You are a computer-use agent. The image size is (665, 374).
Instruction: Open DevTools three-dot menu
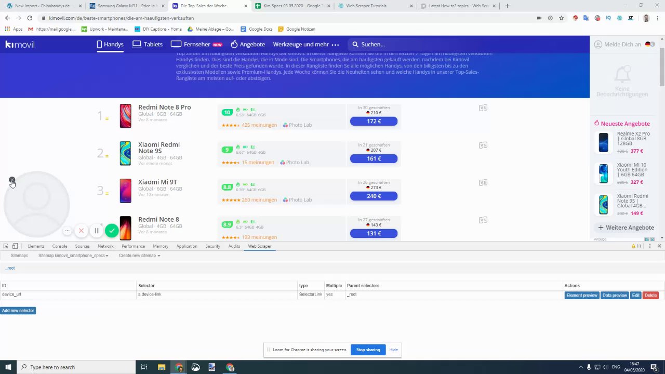649,246
